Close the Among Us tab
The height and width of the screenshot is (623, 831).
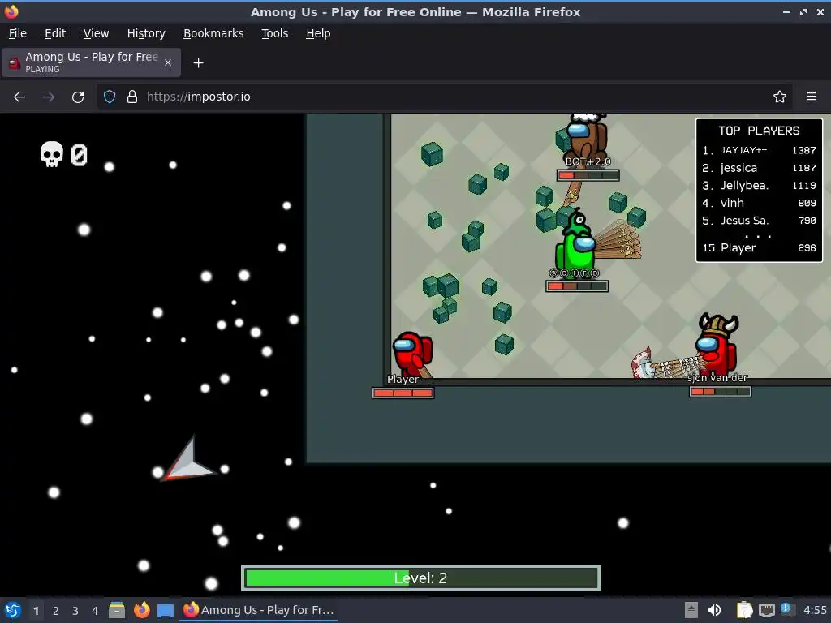[x=167, y=62]
